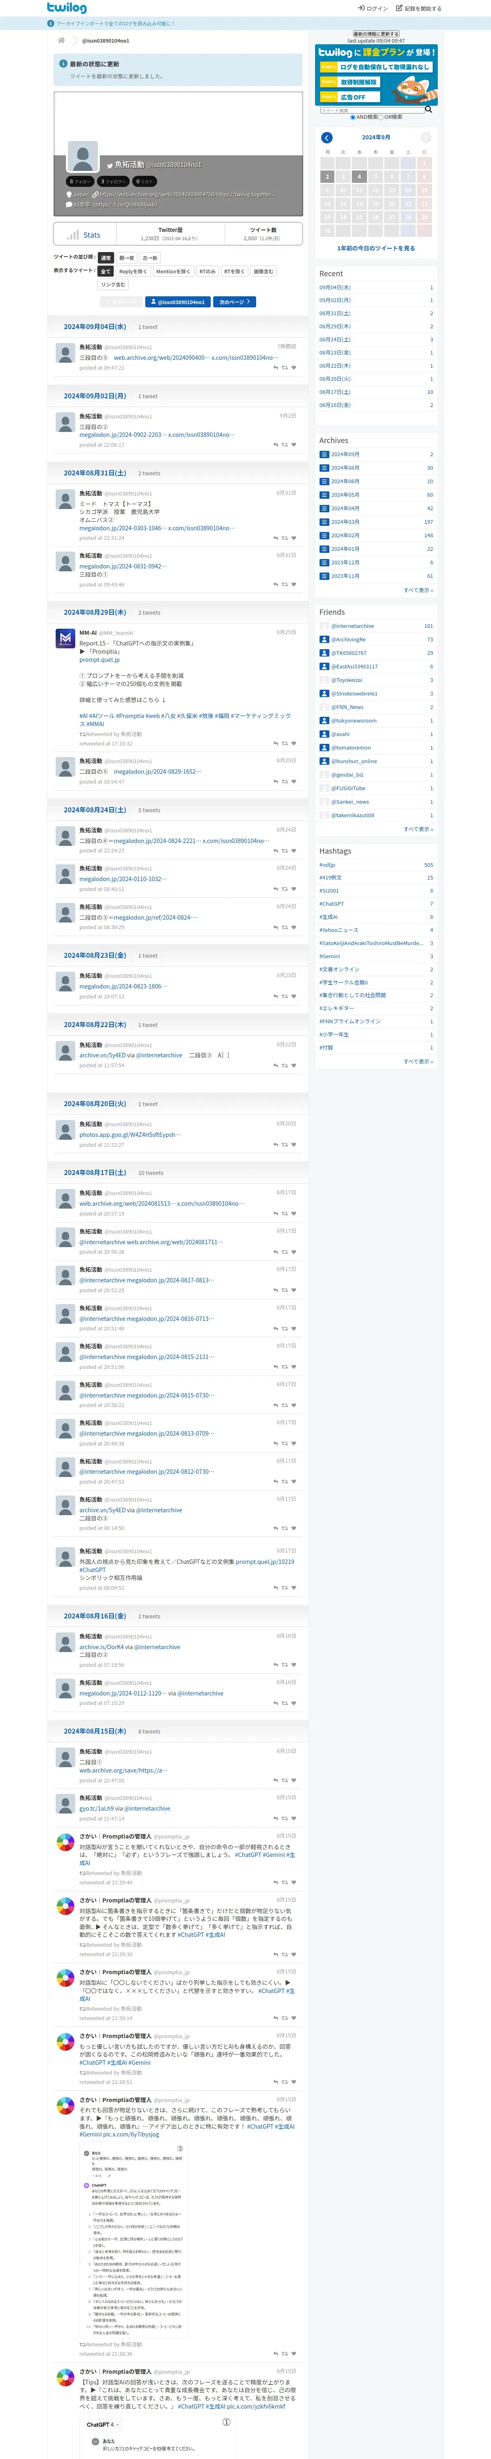Select day 2 in the September calendar
This screenshot has width=491, height=2459.
(327, 177)
